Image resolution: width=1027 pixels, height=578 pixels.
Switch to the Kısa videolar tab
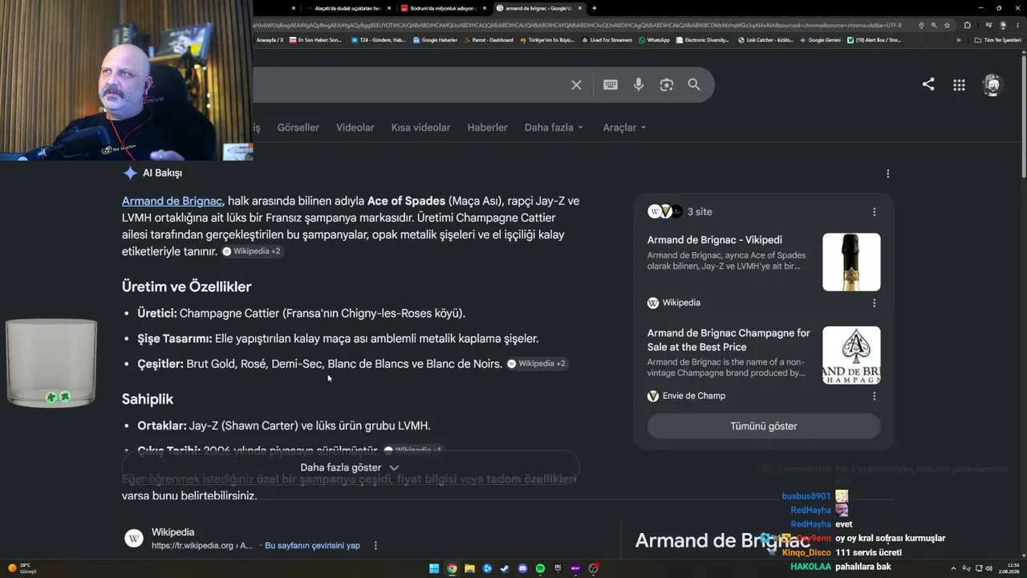[420, 128]
